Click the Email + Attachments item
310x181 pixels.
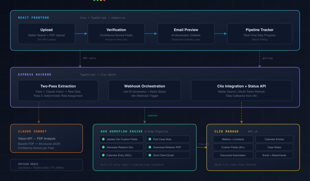tap(274, 155)
